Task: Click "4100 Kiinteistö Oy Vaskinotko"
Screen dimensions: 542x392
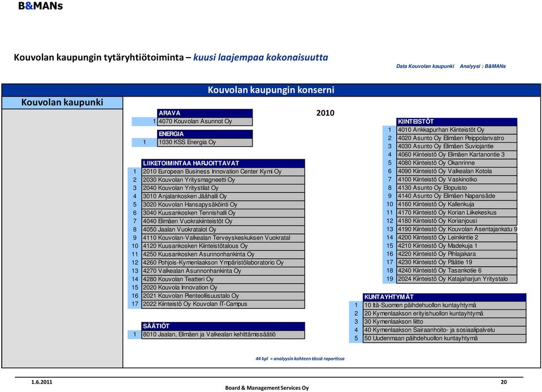Action: pos(457,180)
